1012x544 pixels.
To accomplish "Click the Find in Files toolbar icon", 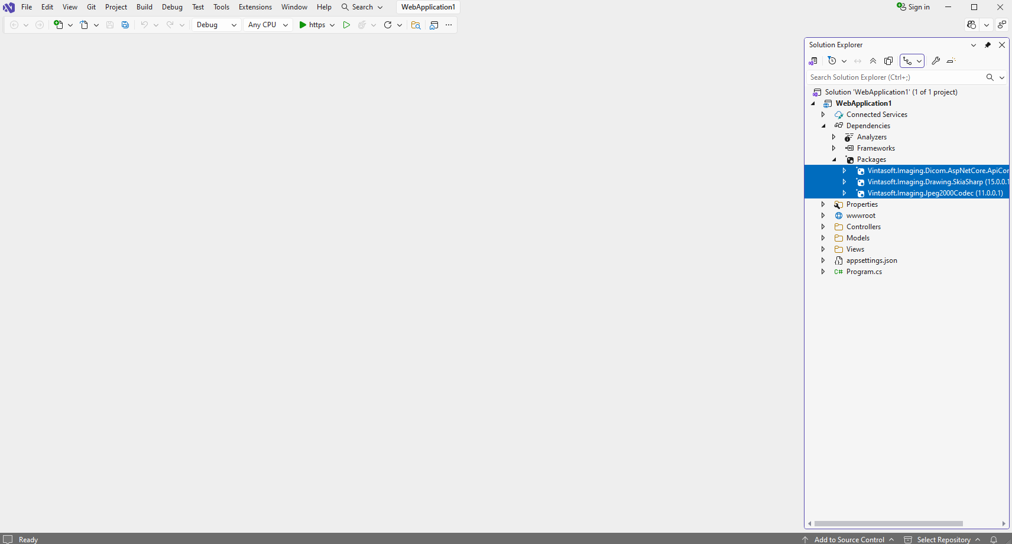I will [416, 25].
